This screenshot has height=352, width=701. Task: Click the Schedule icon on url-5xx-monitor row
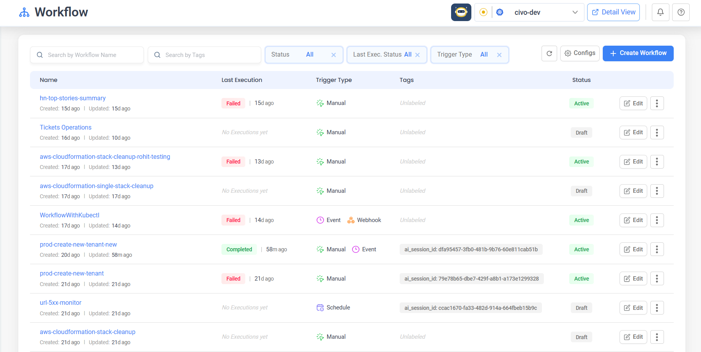(x=320, y=308)
